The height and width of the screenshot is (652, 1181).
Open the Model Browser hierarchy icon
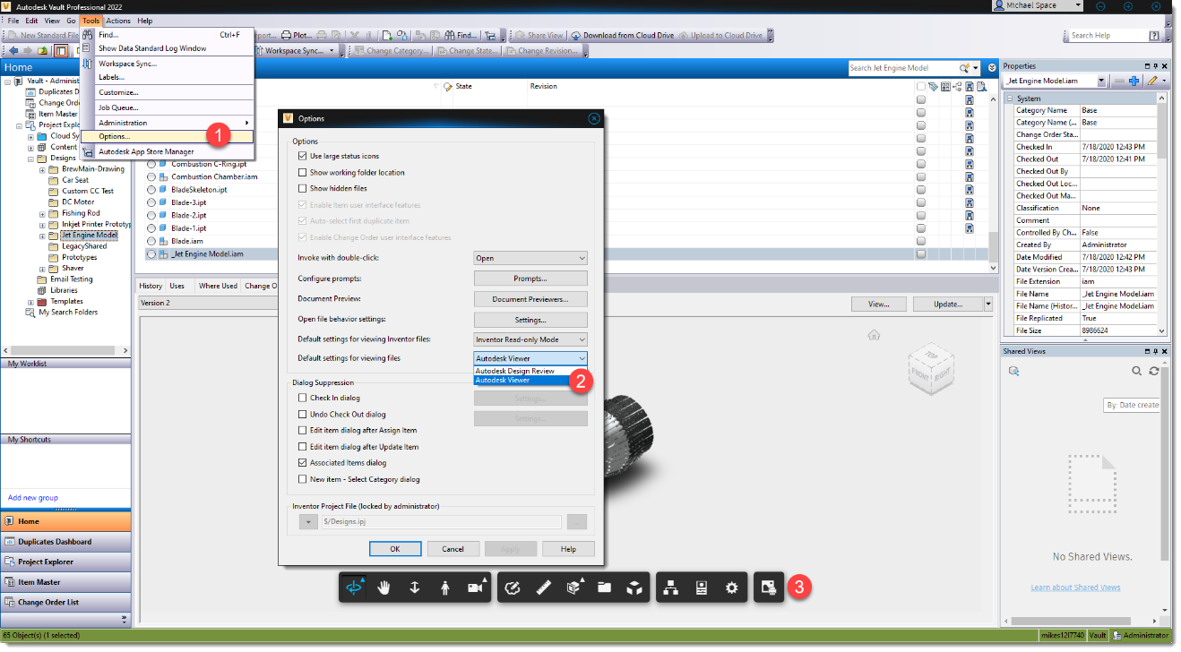pyautogui.click(x=671, y=588)
